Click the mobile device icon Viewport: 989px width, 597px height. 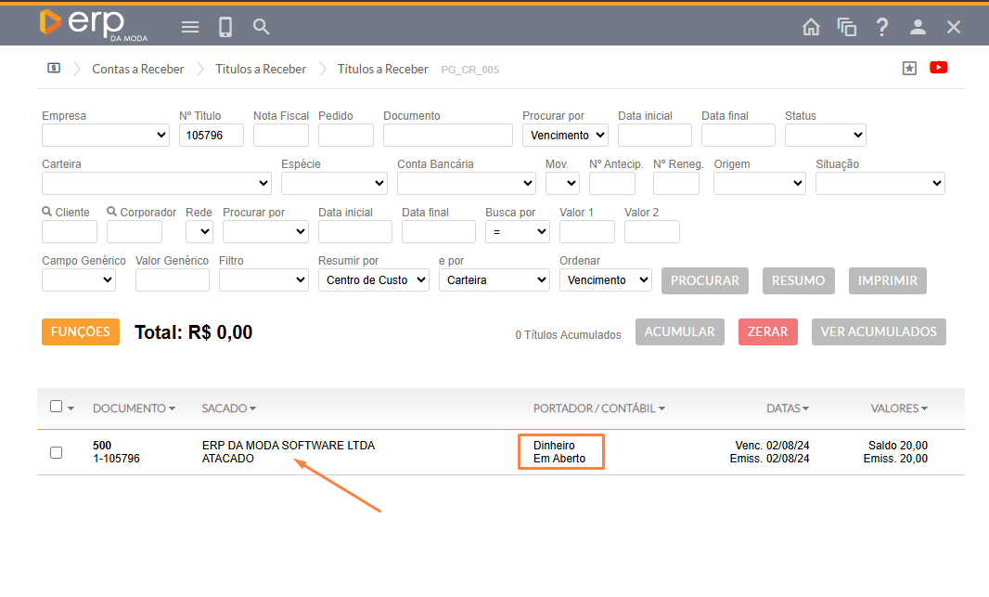coord(225,27)
